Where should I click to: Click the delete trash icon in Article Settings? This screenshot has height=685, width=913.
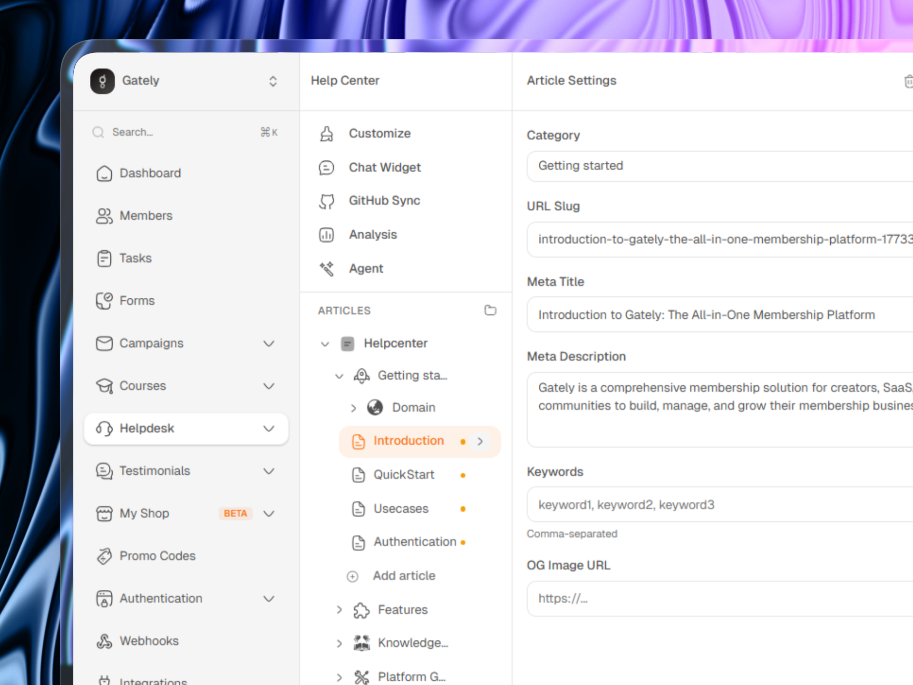(x=907, y=81)
